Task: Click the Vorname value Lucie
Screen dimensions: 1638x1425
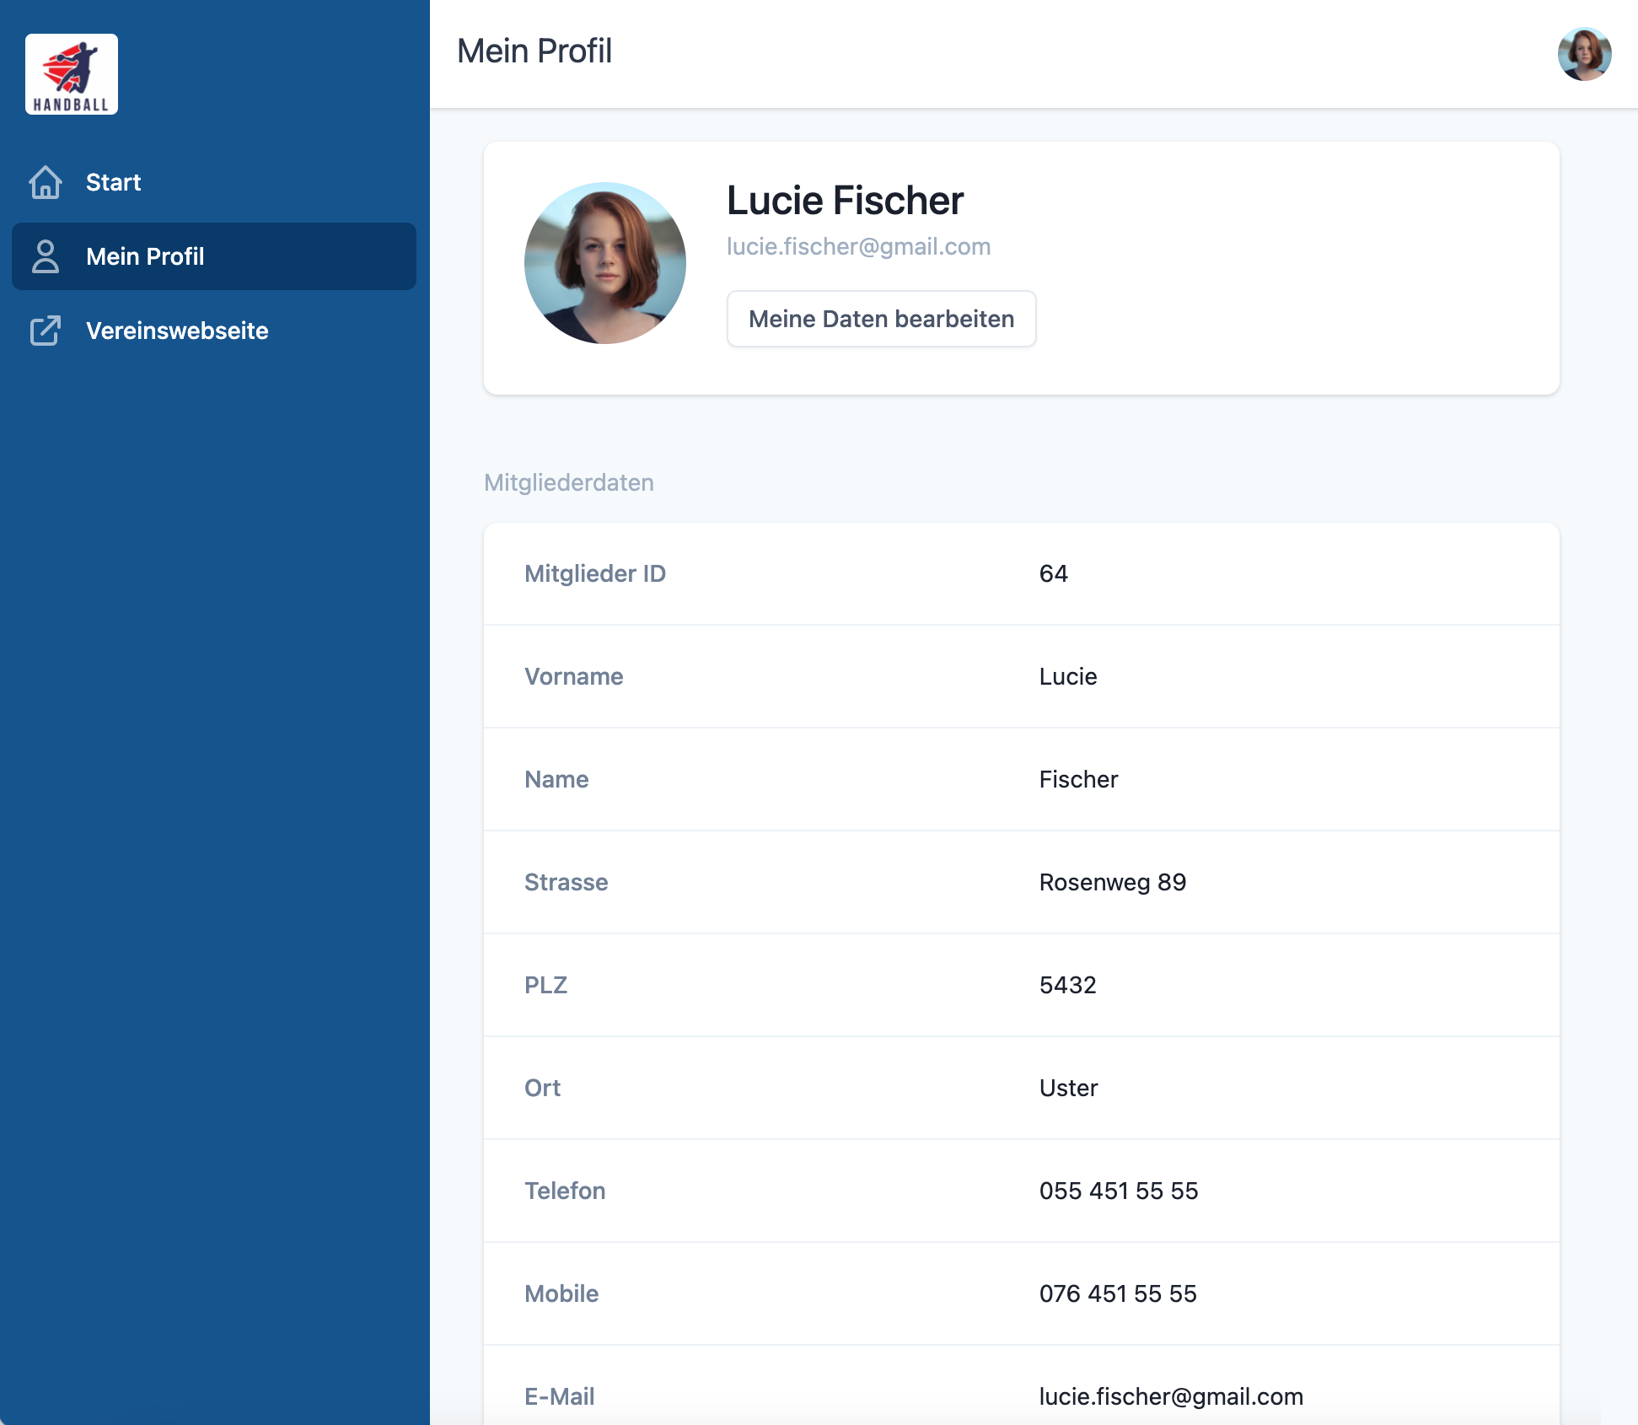Action: tap(1067, 676)
